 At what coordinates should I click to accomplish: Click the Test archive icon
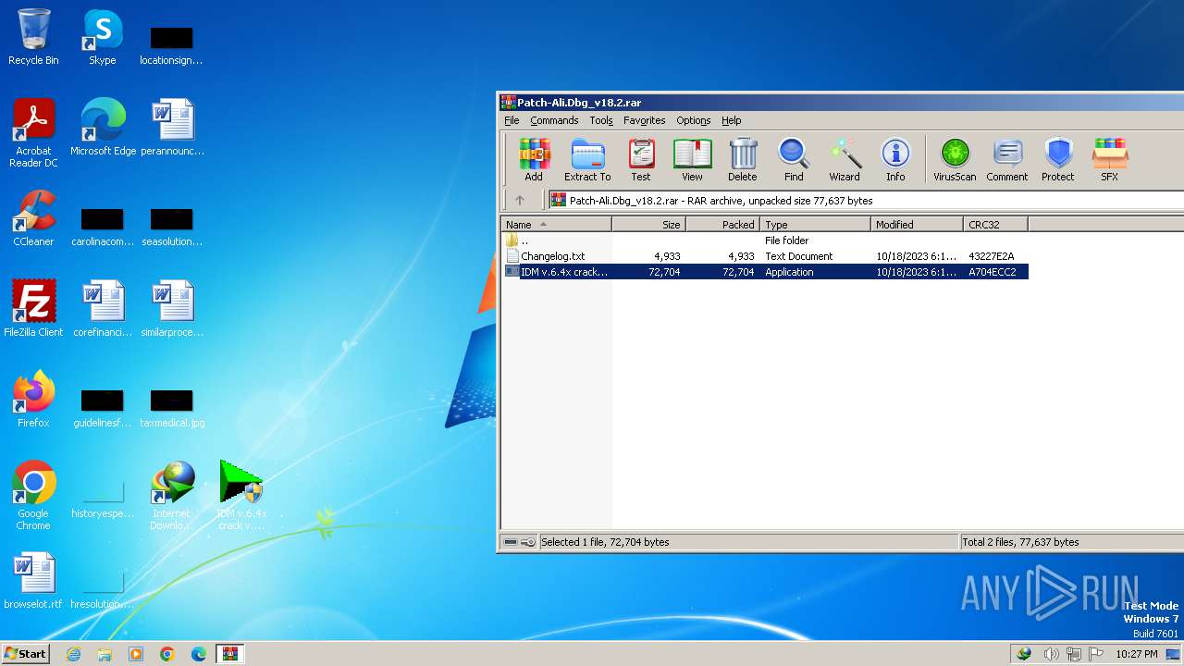click(x=641, y=160)
